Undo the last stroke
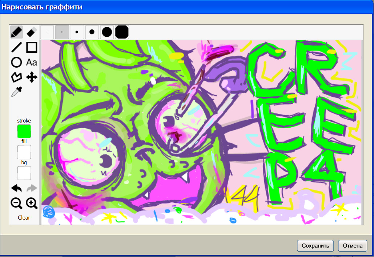Screen dimensions: 374x257 16,188
